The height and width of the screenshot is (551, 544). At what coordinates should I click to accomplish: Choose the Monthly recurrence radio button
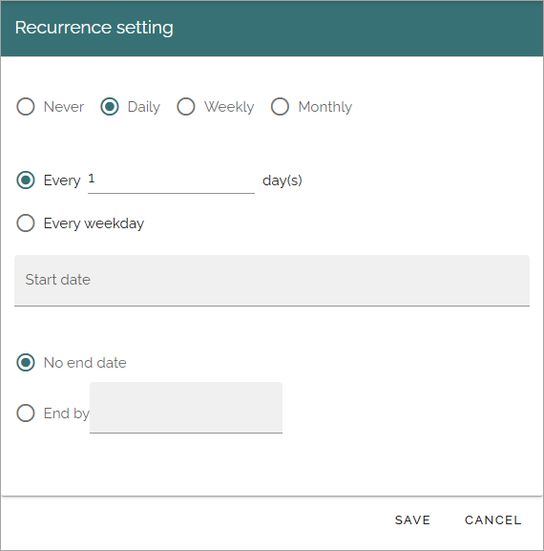click(280, 106)
